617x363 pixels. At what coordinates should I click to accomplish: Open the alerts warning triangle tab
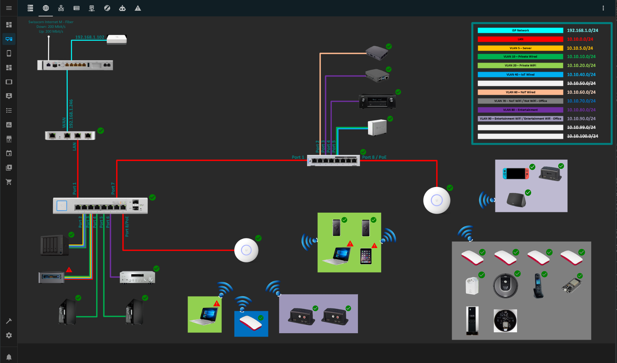point(138,8)
